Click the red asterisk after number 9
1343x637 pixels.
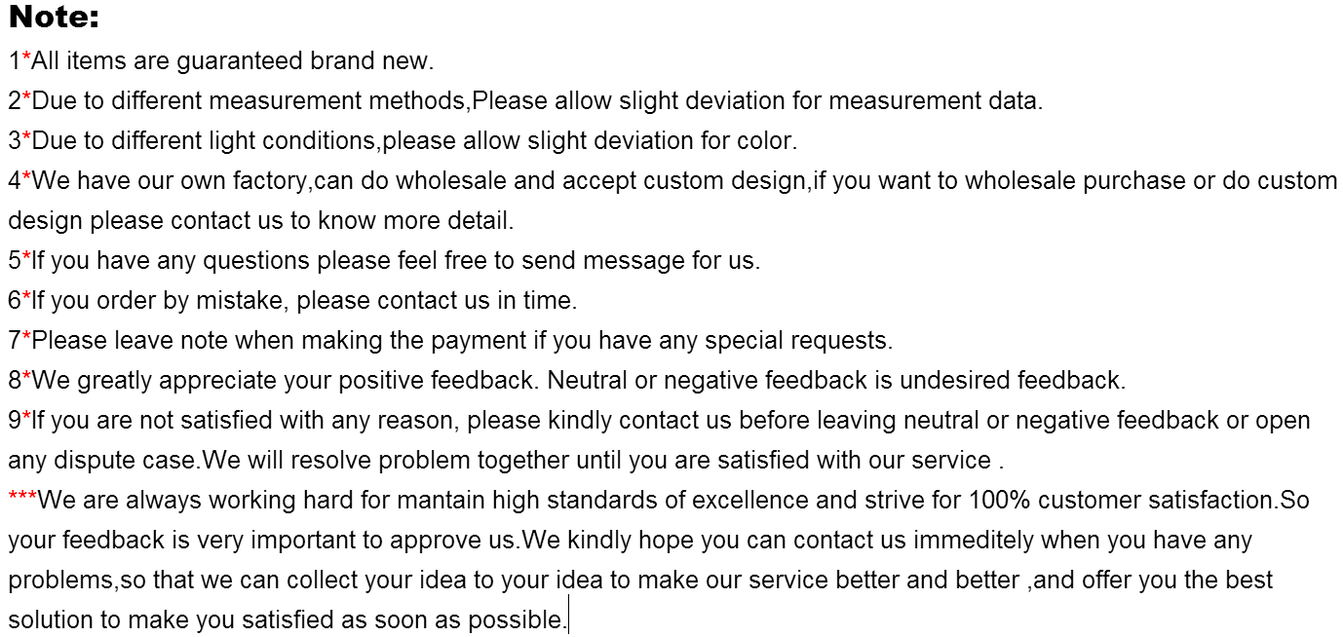click(26, 417)
